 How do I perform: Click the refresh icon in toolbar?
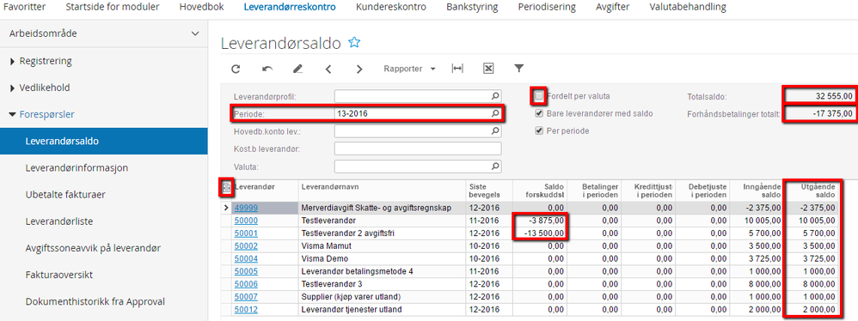click(x=236, y=69)
